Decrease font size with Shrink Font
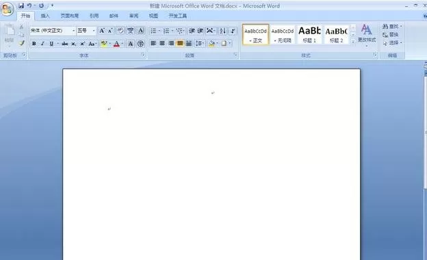 [x=110, y=31]
